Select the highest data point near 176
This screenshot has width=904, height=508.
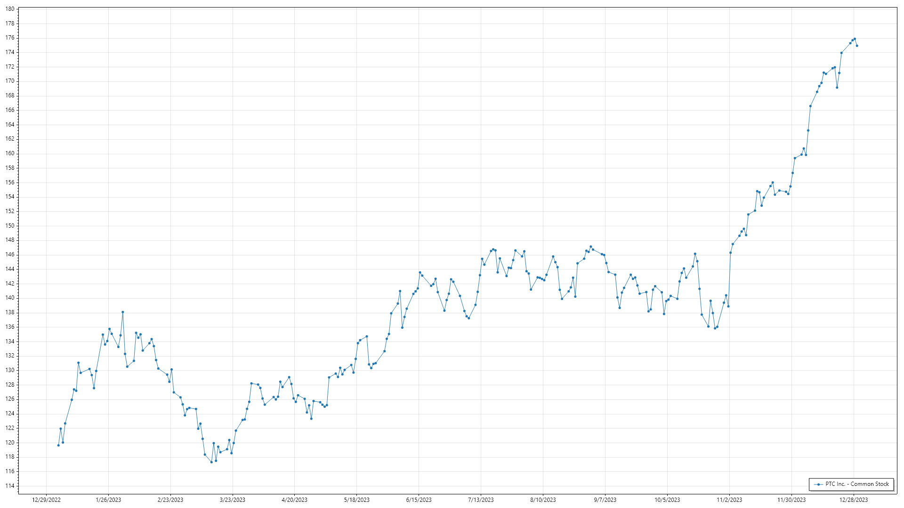[855, 39]
